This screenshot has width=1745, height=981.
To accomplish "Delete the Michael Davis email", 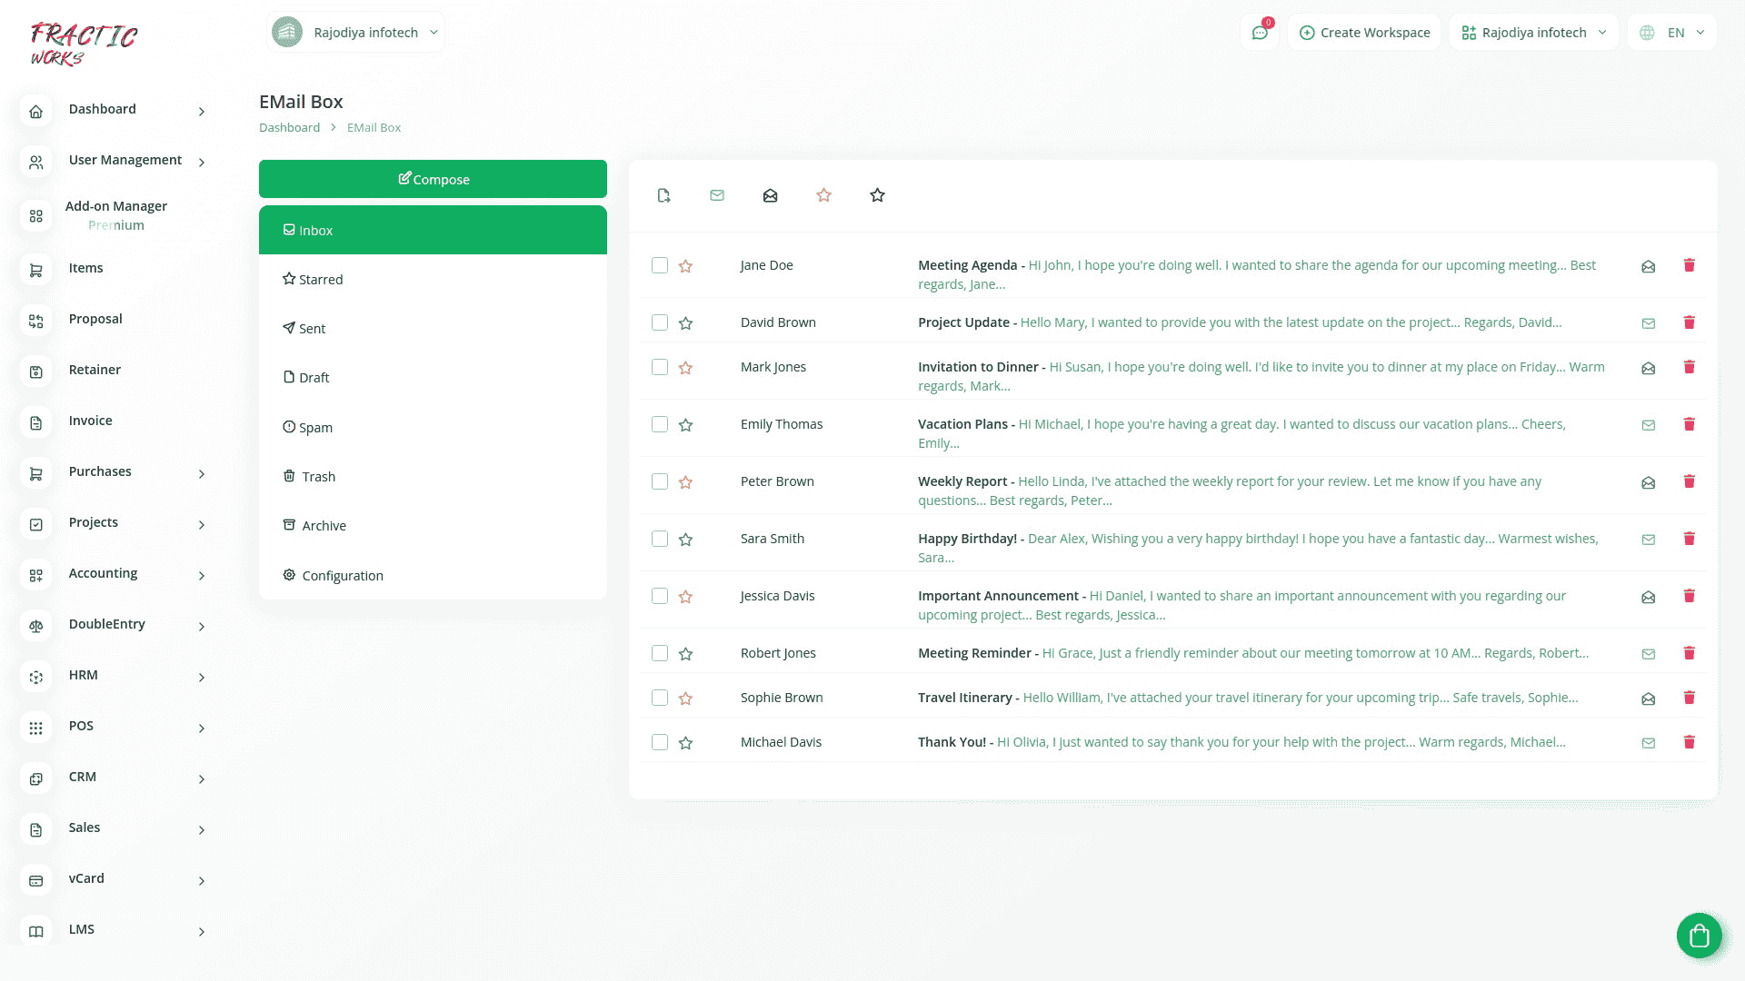I will pyautogui.click(x=1689, y=742).
